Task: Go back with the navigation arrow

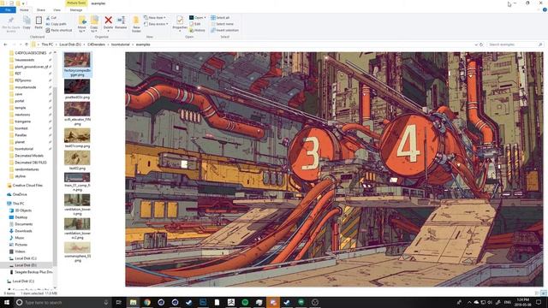Action: point(5,44)
